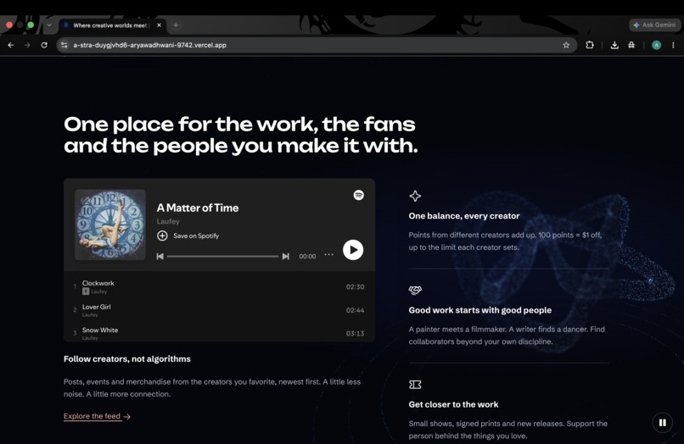
Task: Click the 'One balance, every creator' heading
Action: [464, 216]
